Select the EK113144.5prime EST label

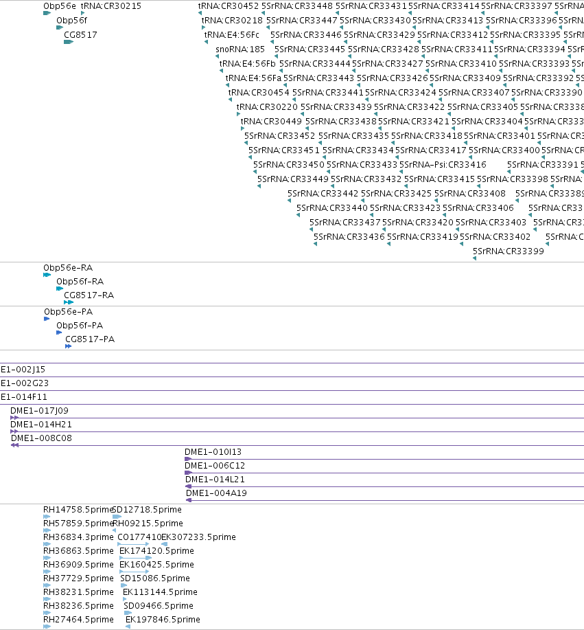(x=160, y=592)
